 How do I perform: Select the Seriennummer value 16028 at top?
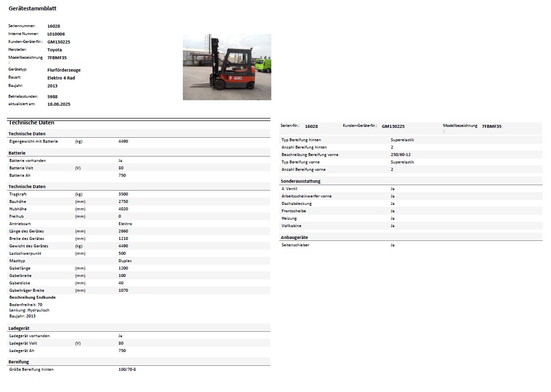(53, 26)
